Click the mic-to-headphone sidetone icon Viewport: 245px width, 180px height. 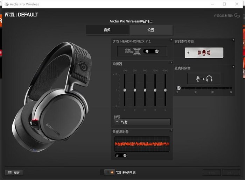point(204,79)
